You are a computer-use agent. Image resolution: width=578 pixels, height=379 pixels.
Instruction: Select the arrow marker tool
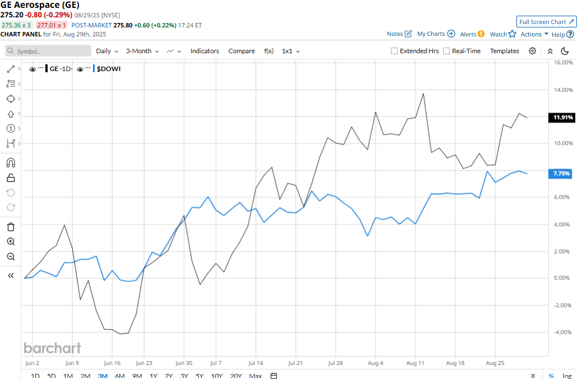[11, 114]
